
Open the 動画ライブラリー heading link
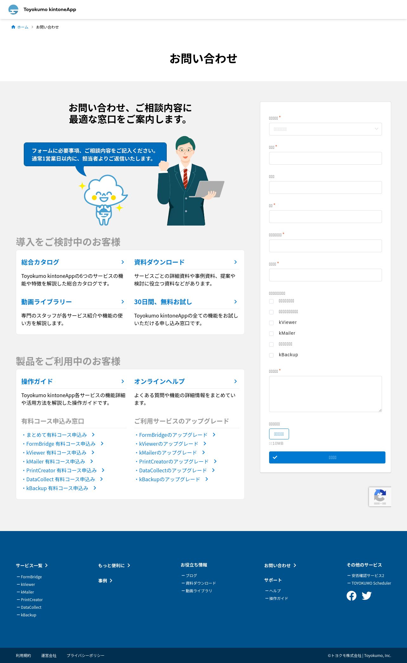point(47,302)
